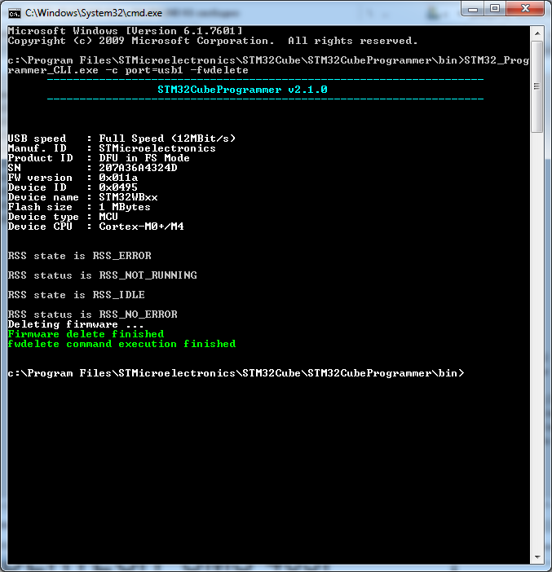This screenshot has height=572, width=552.
Task: Click the Device ID value 0x0495
Action: pos(118,187)
